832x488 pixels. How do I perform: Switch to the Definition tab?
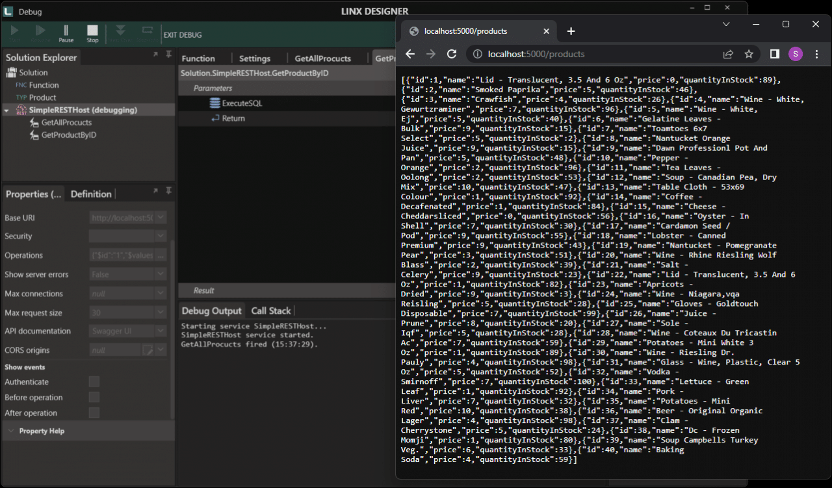coord(90,193)
